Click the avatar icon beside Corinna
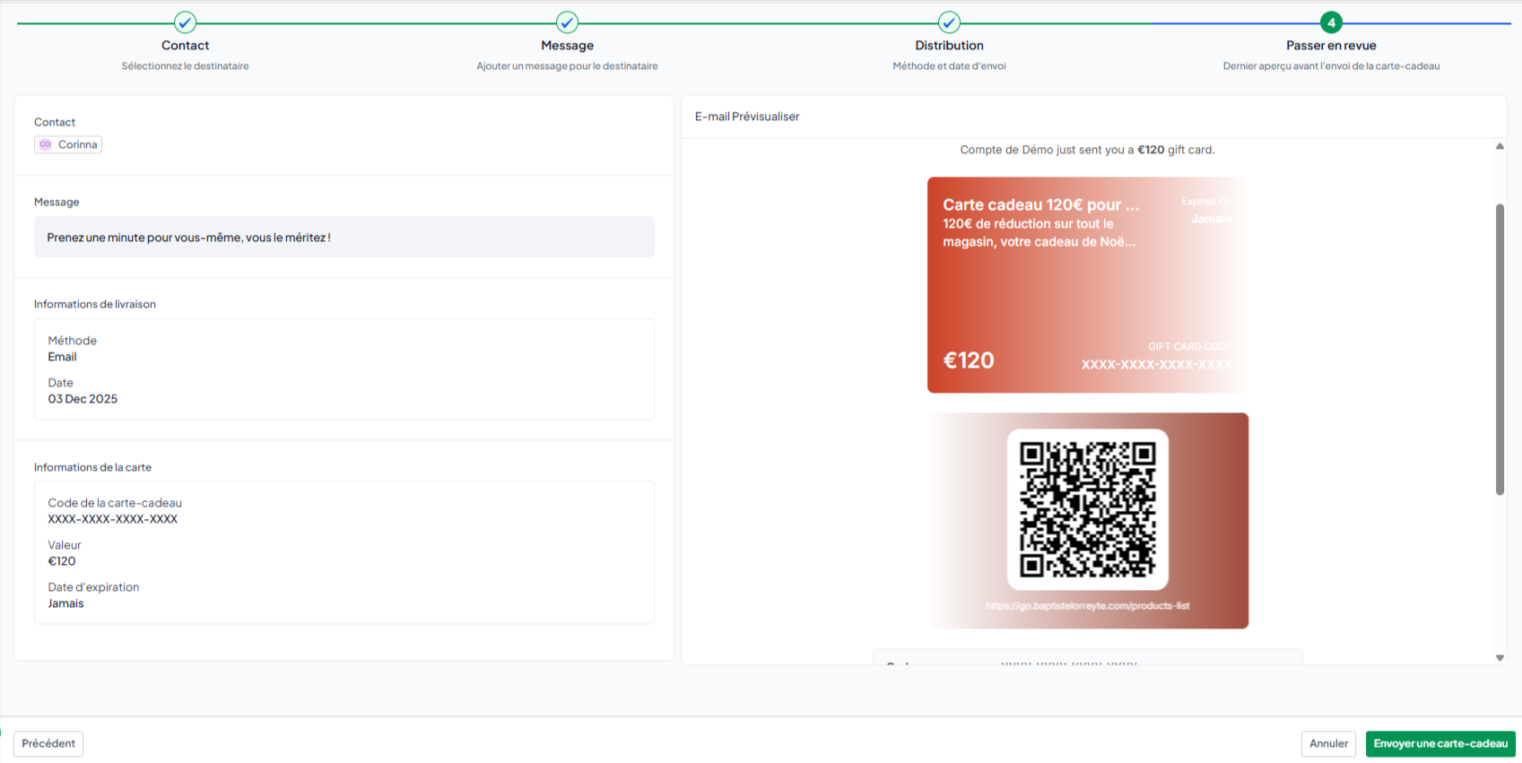The height and width of the screenshot is (763, 1522). (x=45, y=144)
